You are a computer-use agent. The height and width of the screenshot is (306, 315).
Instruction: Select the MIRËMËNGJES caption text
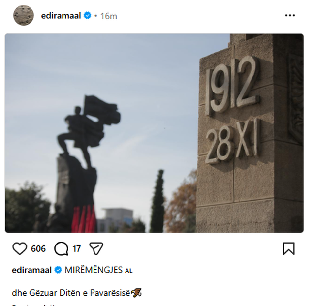pyautogui.click(x=94, y=270)
